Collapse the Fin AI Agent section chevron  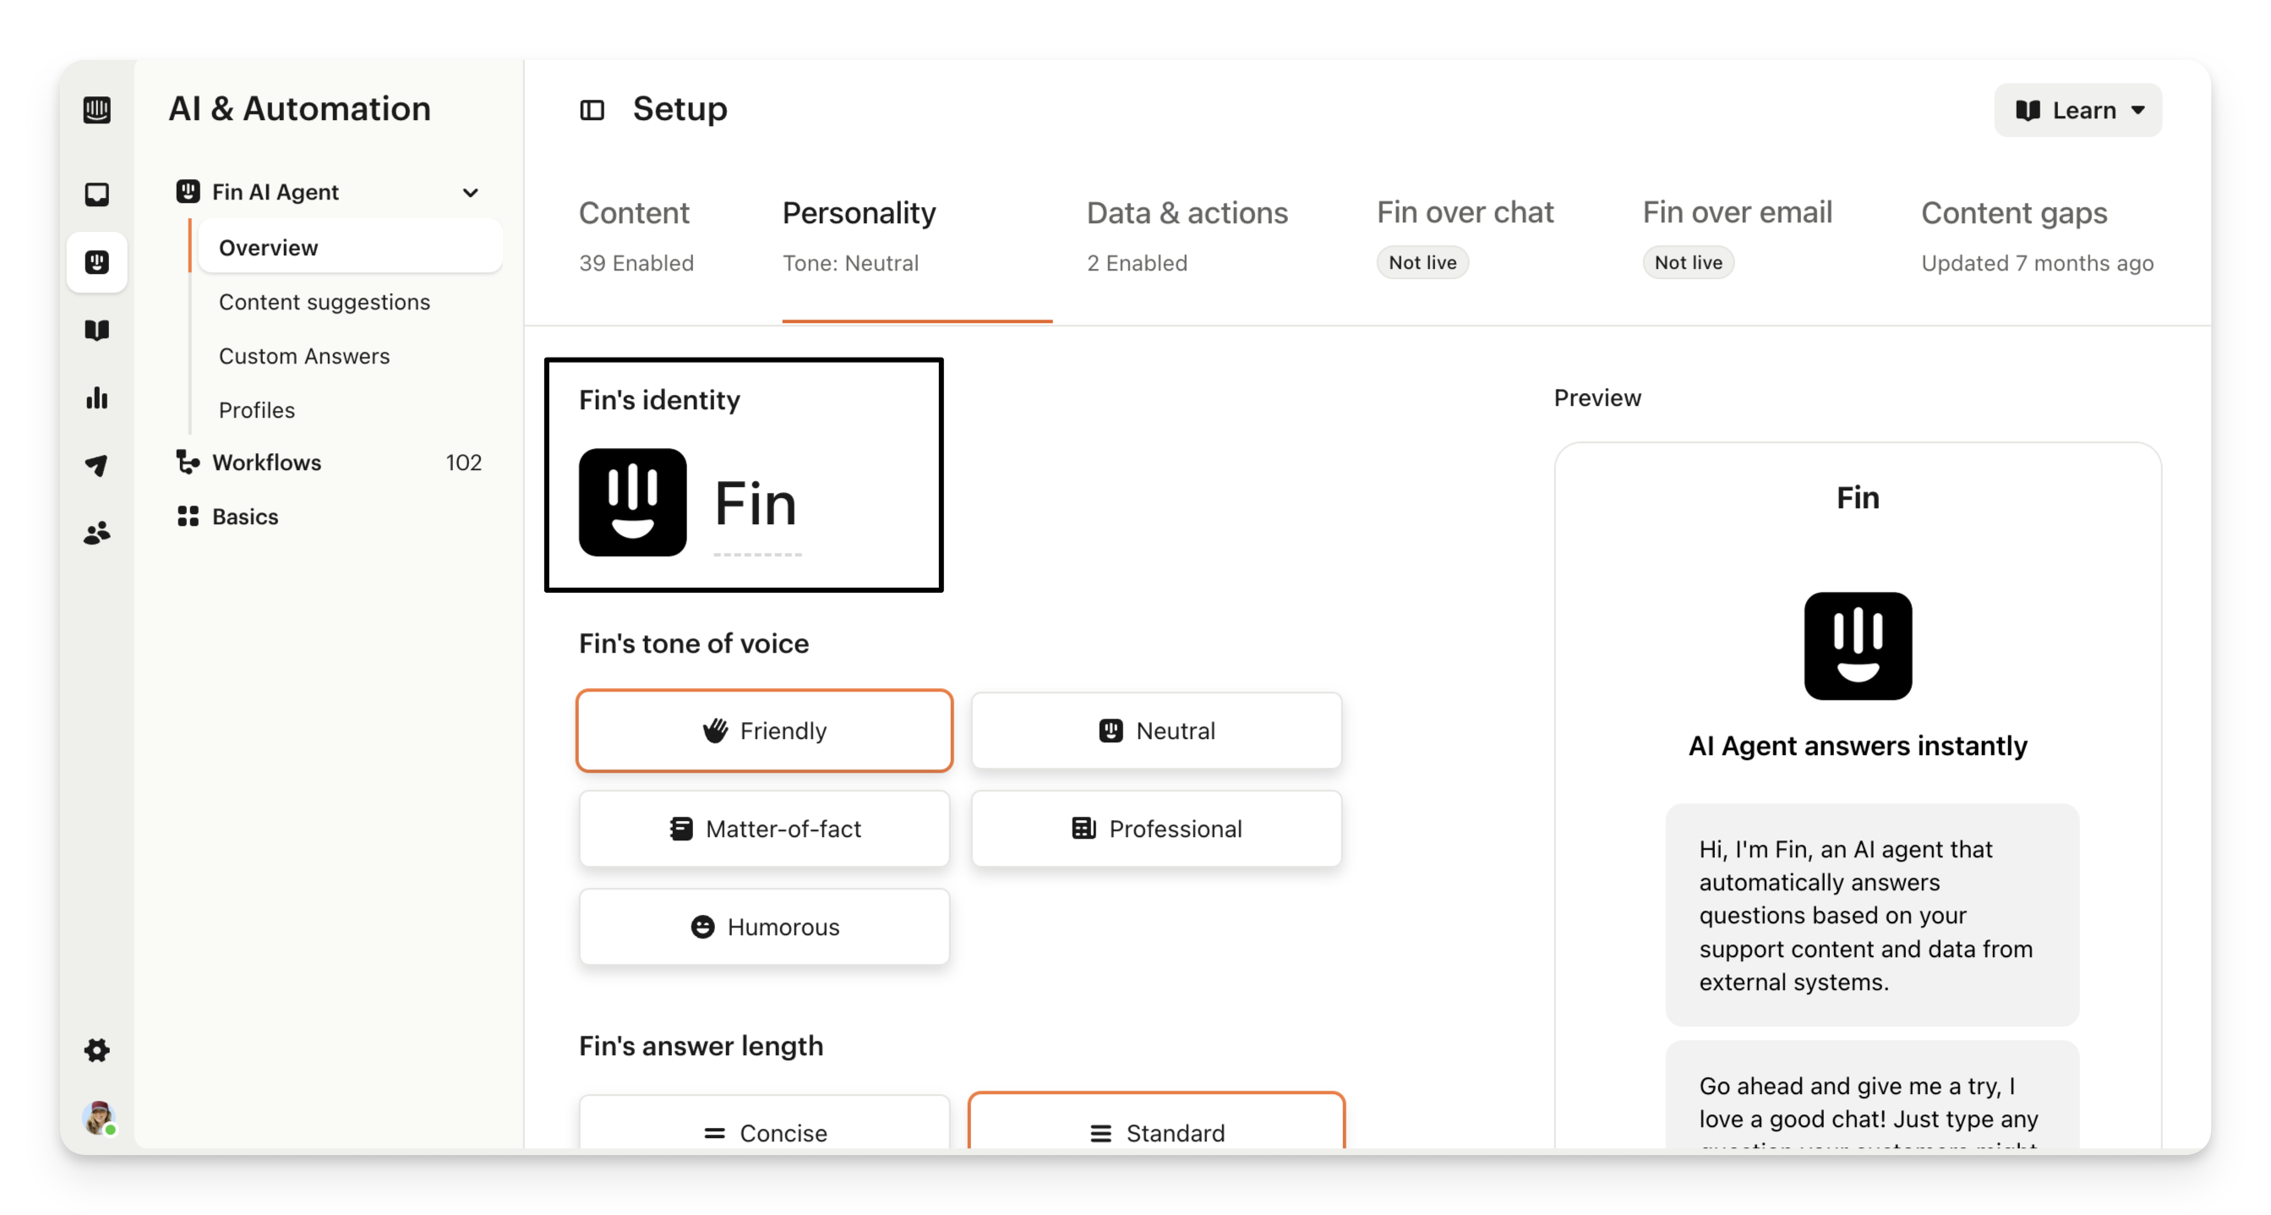pos(471,192)
